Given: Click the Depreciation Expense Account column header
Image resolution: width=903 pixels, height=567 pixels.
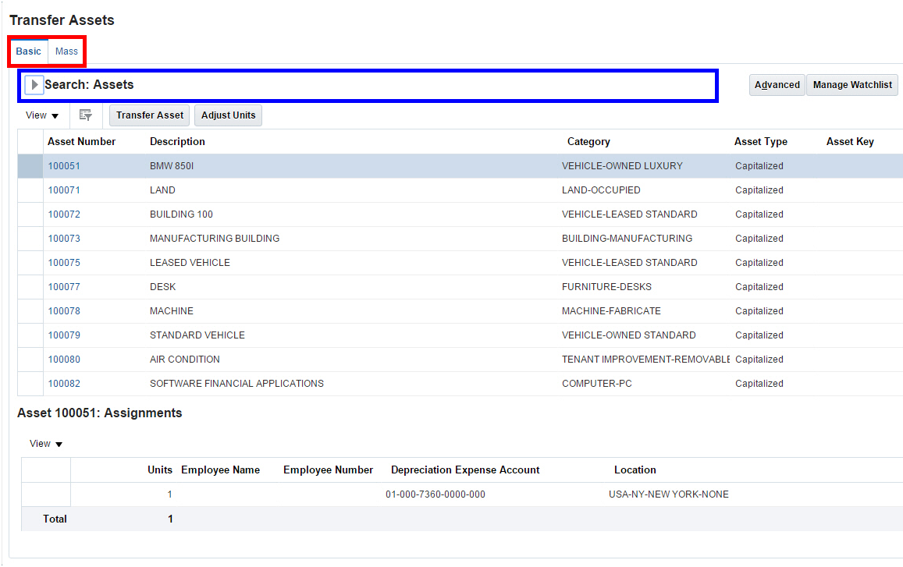Looking at the screenshot, I should click(x=464, y=470).
